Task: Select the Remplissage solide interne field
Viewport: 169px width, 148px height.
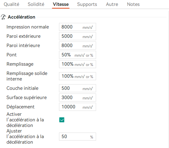Action: coord(78,76)
